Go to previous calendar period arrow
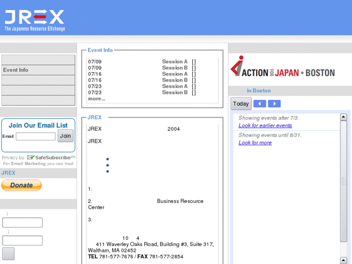This screenshot has height=264, width=352. tap(260, 104)
